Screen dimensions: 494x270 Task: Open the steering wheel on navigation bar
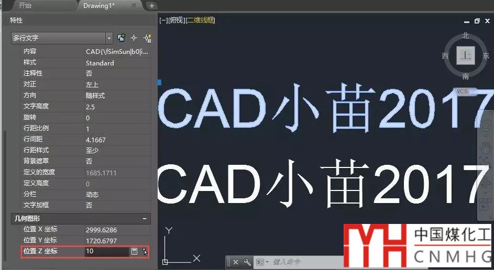click(x=486, y=125)
